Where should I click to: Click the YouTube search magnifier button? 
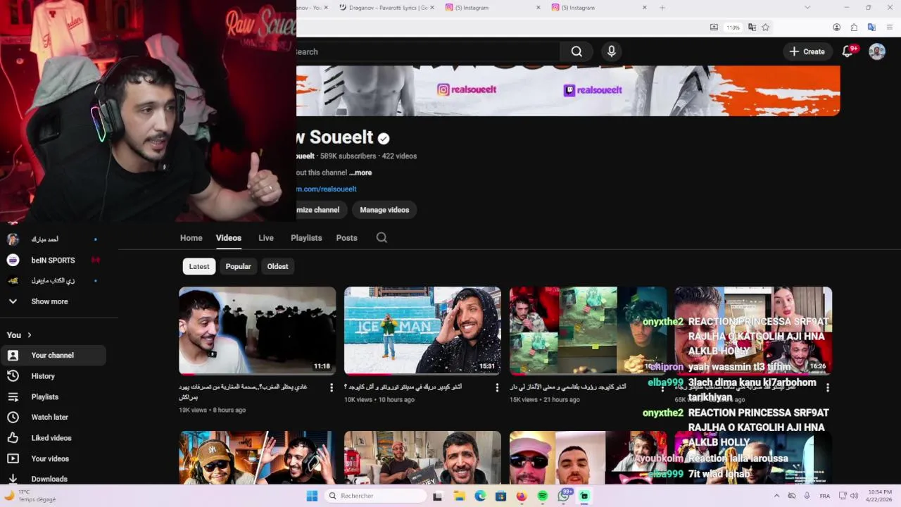576,51
